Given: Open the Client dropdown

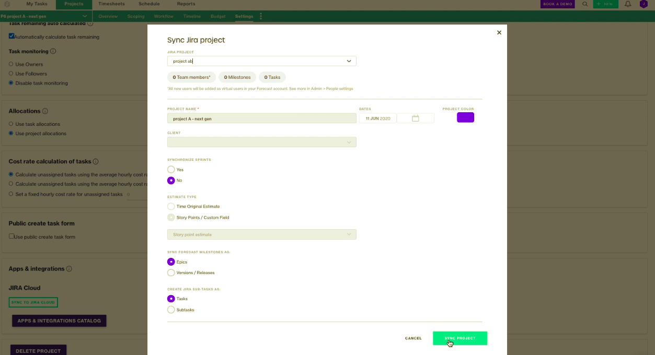Looking at the screenshot, I should [262, 142].
